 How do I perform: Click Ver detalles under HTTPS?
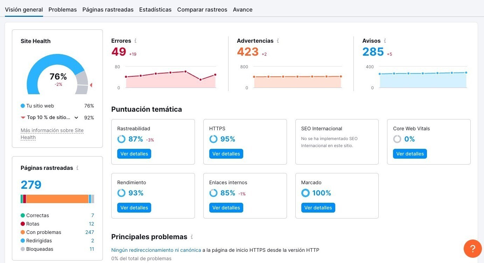coord(226,154)
